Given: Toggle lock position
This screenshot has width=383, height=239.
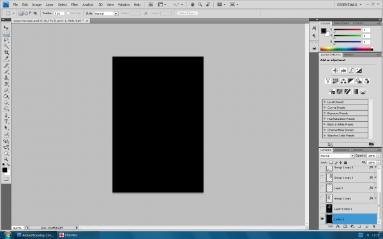Looking at the screenshot, I should (x=341, y=163).
